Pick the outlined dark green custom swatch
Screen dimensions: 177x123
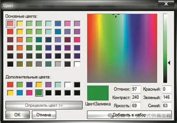click(39, 93)
